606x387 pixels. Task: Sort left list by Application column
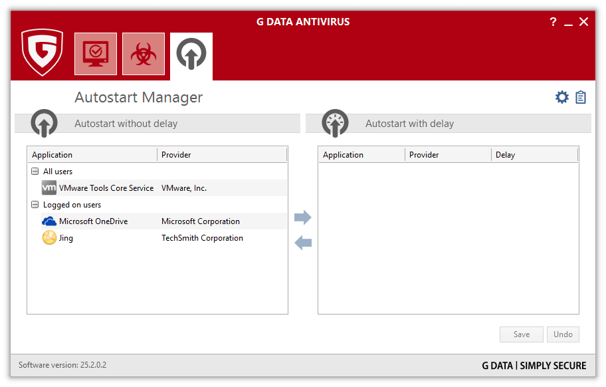[92, 155]
